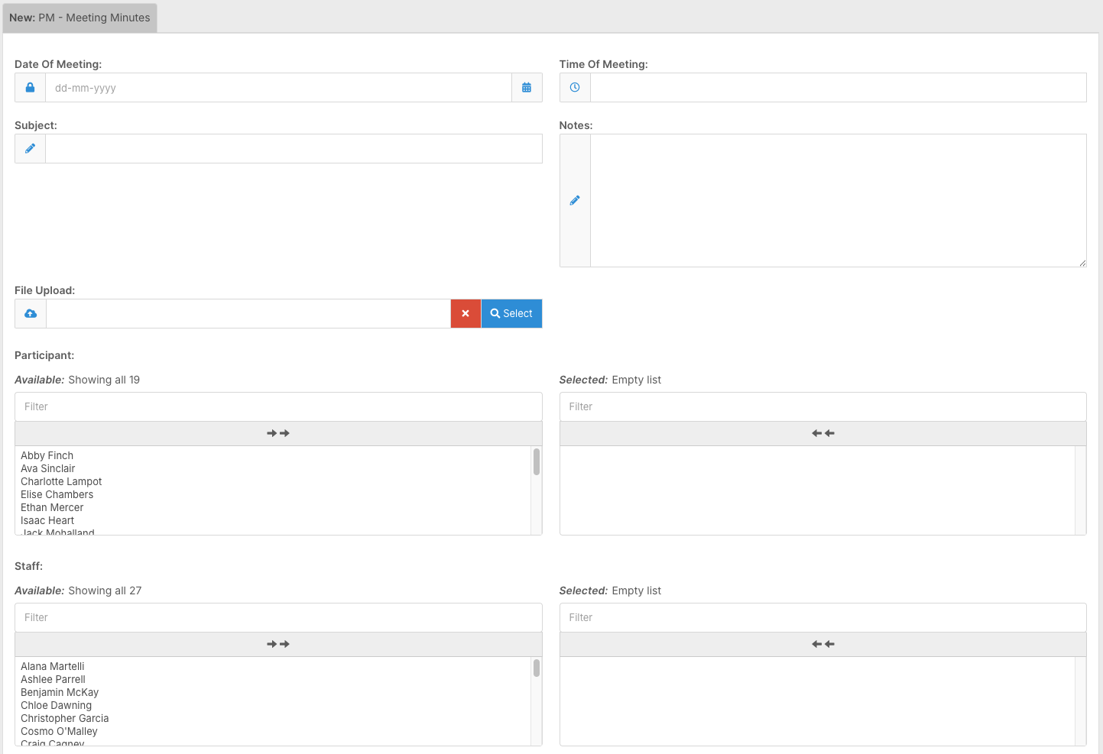This screenshot has height=754, width=1103.
Task: Select staff member Alana Martelli
Action: (x=53, y=667)
